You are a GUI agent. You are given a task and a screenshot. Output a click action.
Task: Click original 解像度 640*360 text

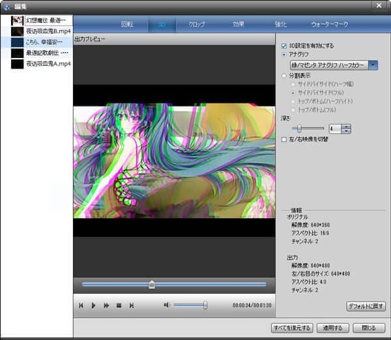pyautogui.click(x=310, y=225)
